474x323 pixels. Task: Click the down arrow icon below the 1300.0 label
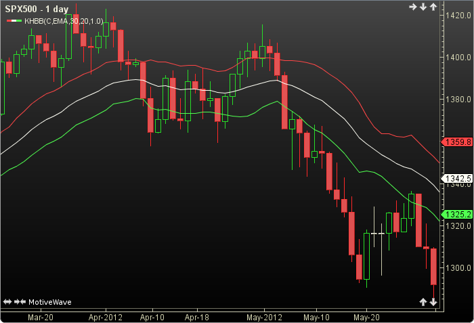click(x=433, y=301)
